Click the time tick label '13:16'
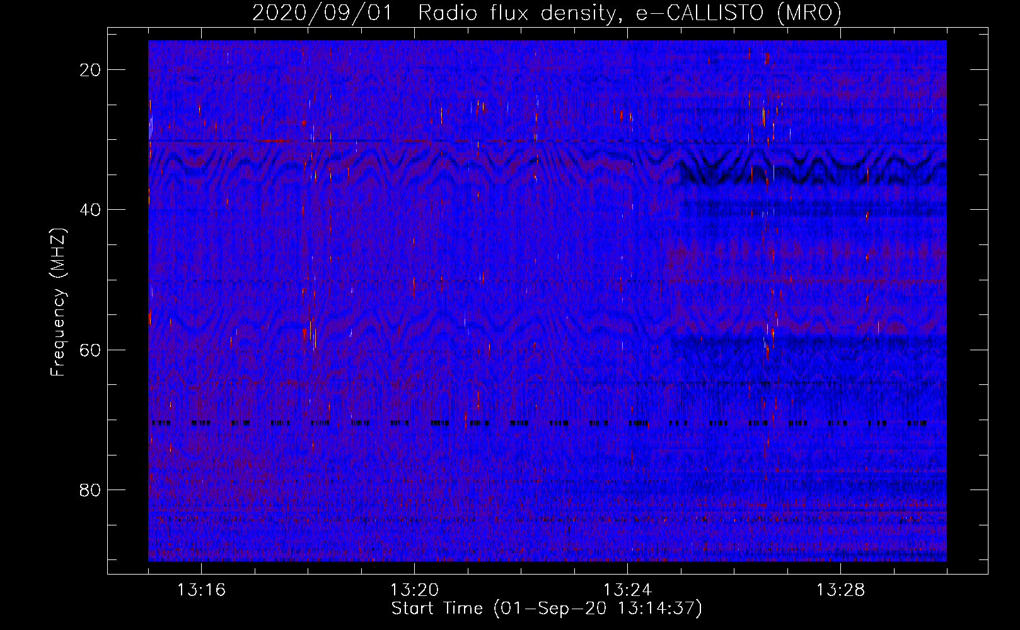This screenshot has height=630, width=1020. pyautogui.click(x=201, y=590)
